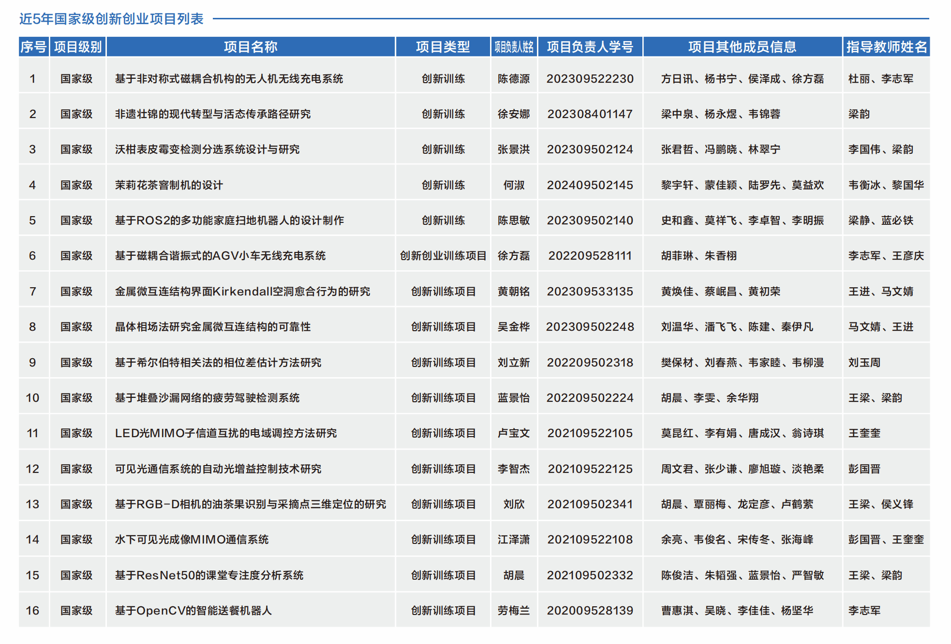The height and width of the screenshot is (644, 951).
Task: Select members cell 胡菲琳、朱香栩
Action: click(x=698, y=256)
